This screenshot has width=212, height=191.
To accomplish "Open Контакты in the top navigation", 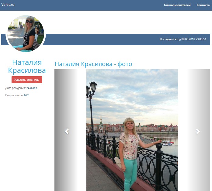I will (x=203, y=5).
